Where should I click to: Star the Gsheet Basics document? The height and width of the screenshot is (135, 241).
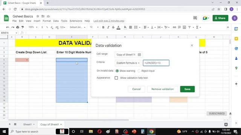(38, 16)
